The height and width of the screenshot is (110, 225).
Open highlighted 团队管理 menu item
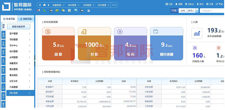coord(20,93)
